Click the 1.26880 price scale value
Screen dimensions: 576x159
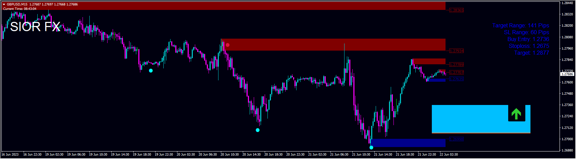(568, 150)
